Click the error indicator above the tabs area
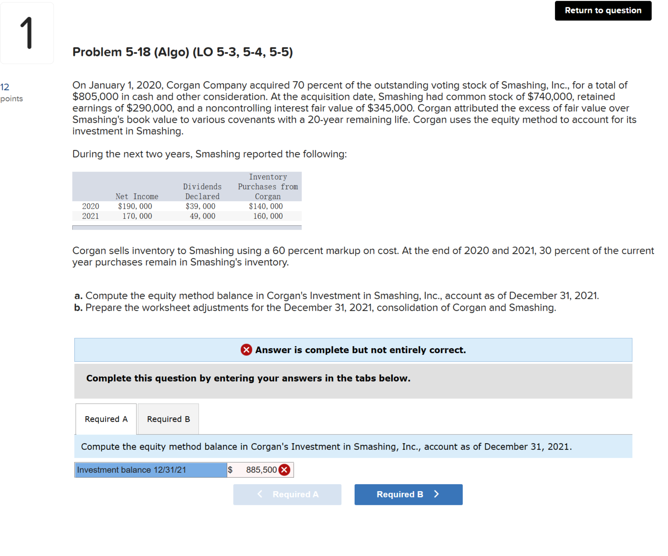Screen dimensions: 668x556 pos(246,350)
